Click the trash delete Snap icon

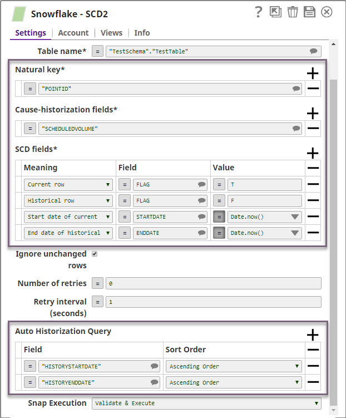coord(293,12)
